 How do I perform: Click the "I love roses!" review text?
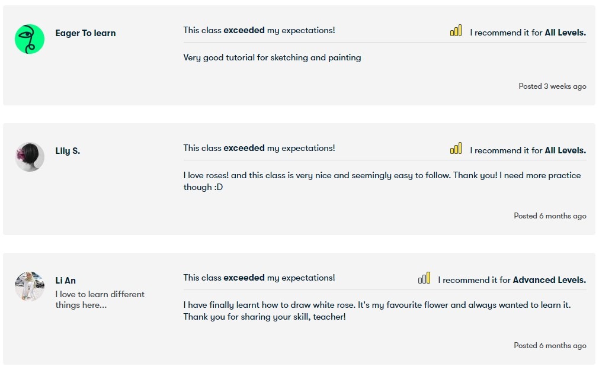[382, 181]
